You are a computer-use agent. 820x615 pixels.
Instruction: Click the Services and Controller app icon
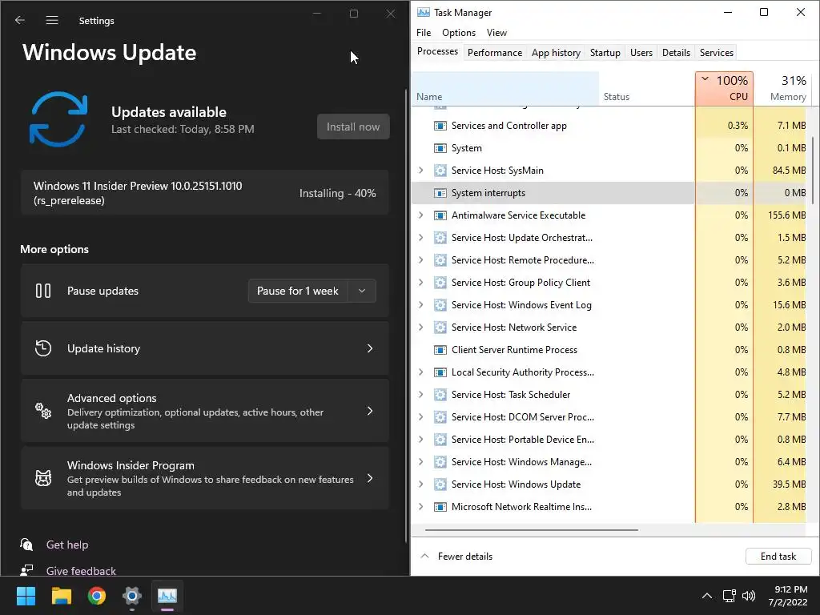pos(440,126)
